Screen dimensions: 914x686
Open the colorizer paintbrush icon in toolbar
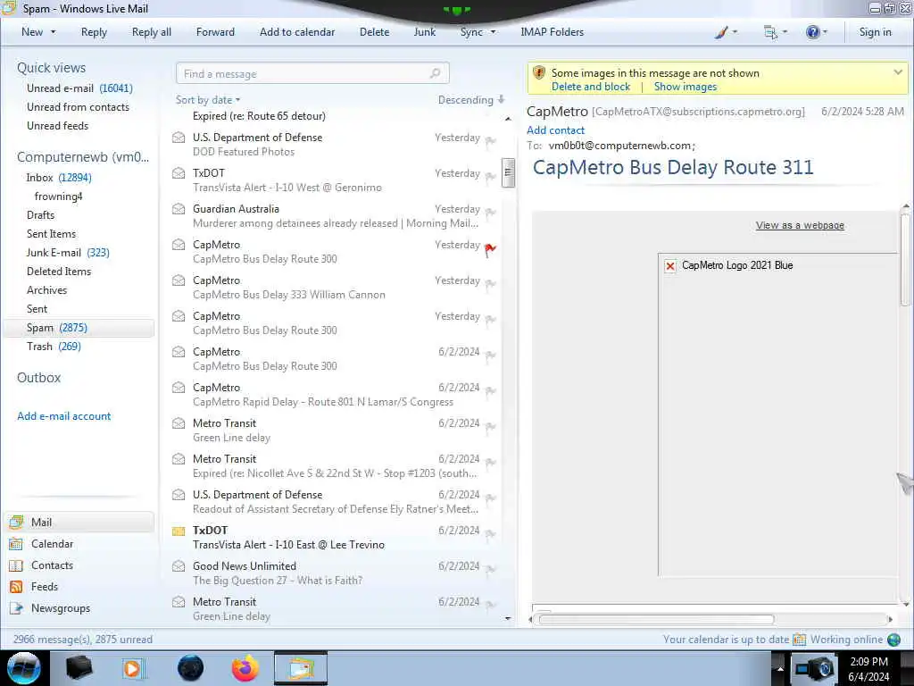click(721, 32)
